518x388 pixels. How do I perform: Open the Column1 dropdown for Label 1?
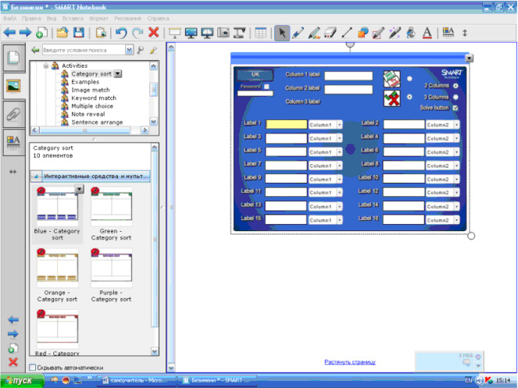pyautogui.click(x=340, y=124)
